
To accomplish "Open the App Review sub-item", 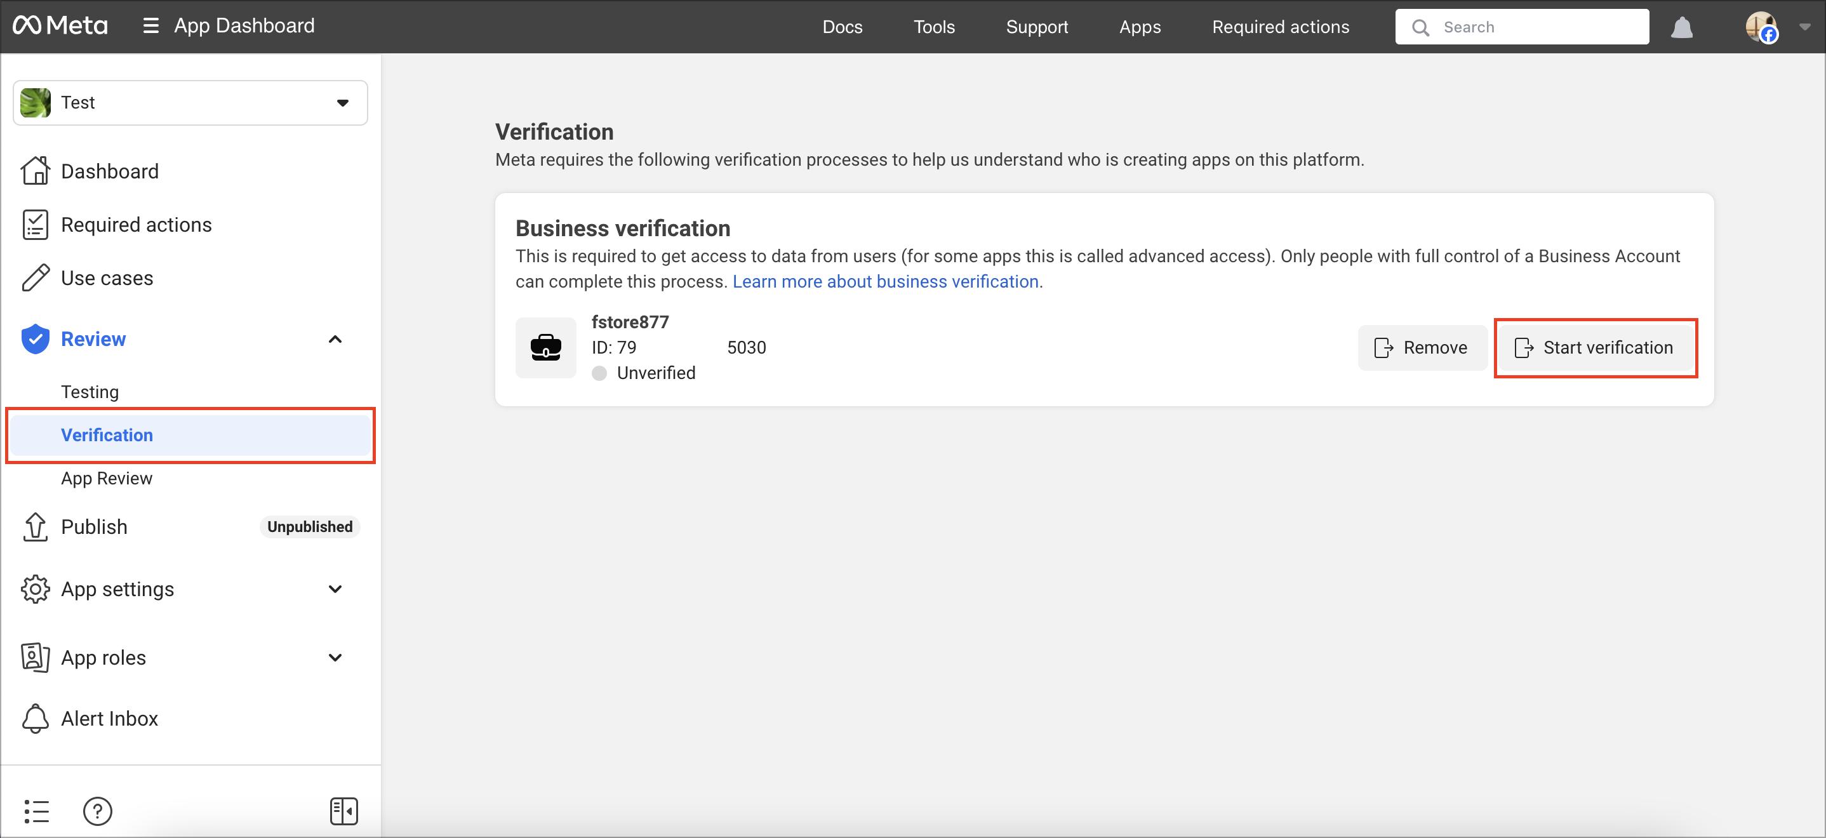I will tap(106, 479).
